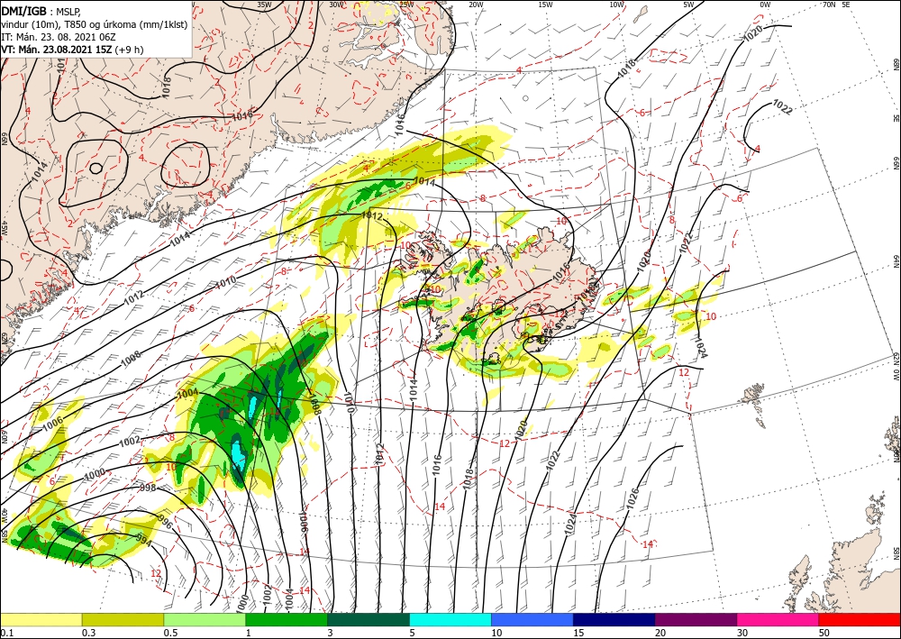Screen dimensions: 901x639
Task: Click the legend value '10'
Action: [496, 633]
